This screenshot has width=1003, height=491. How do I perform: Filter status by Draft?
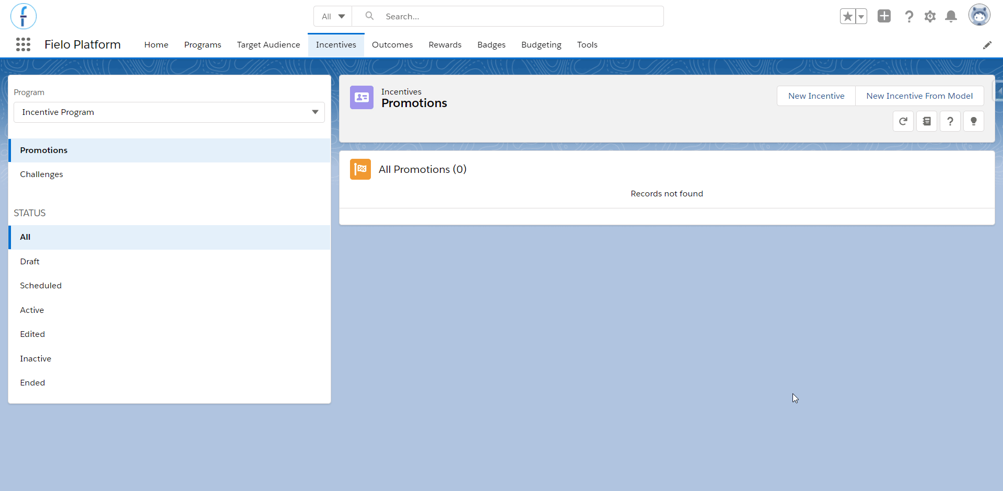pyautogui.click(x=170, y=262)
